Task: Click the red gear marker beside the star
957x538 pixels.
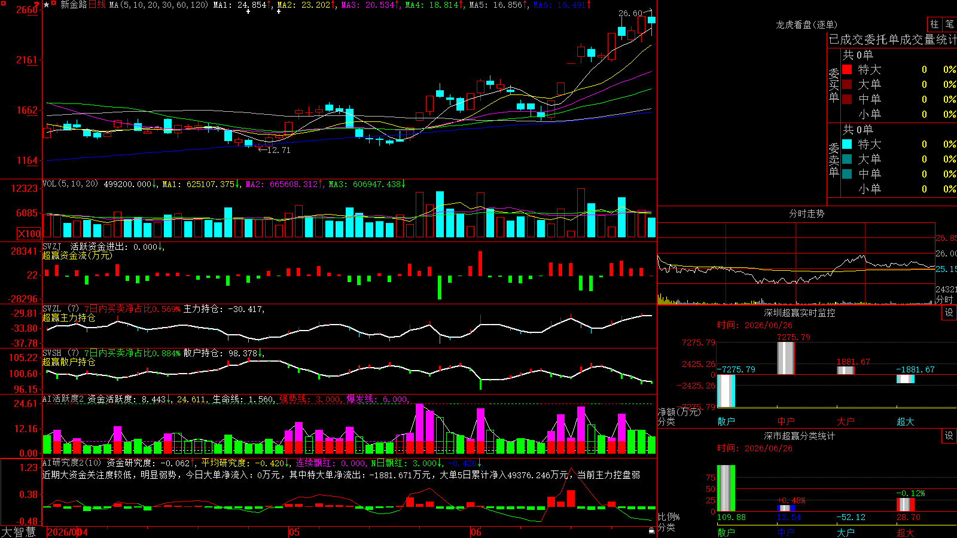Action: (x=54, y=4)
